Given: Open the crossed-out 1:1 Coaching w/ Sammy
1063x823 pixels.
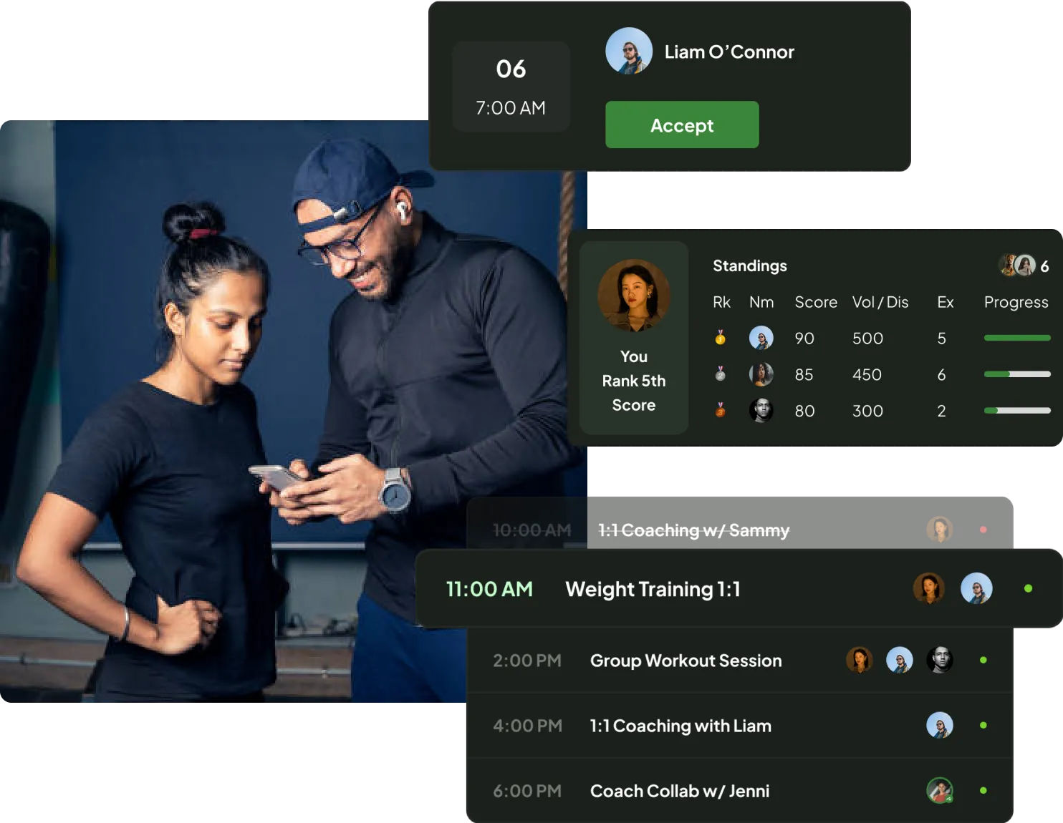Looking at the screenshot, I should click(x=693, y=530).
